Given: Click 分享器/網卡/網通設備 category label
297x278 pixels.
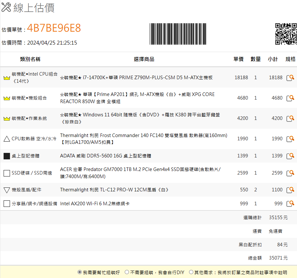Looking at the screenshot, I should (x=35, y=204).
